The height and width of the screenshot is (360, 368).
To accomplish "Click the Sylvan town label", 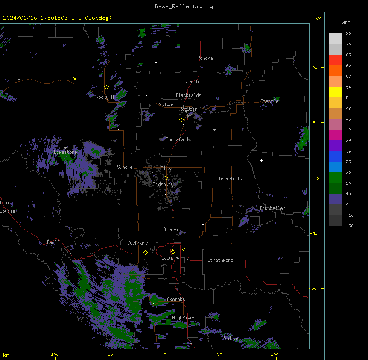I will 166,105.
